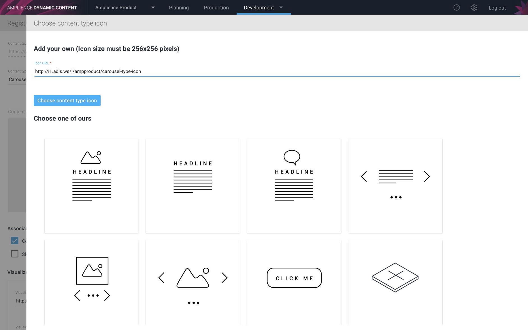Open the Amplience Product dropdown

(153, 8)
